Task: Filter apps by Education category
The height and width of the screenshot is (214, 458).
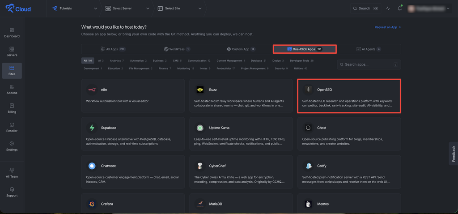Action: [115, 68]
